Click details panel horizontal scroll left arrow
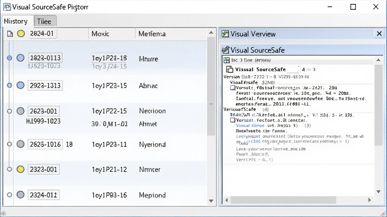 [x=227, y=200]
